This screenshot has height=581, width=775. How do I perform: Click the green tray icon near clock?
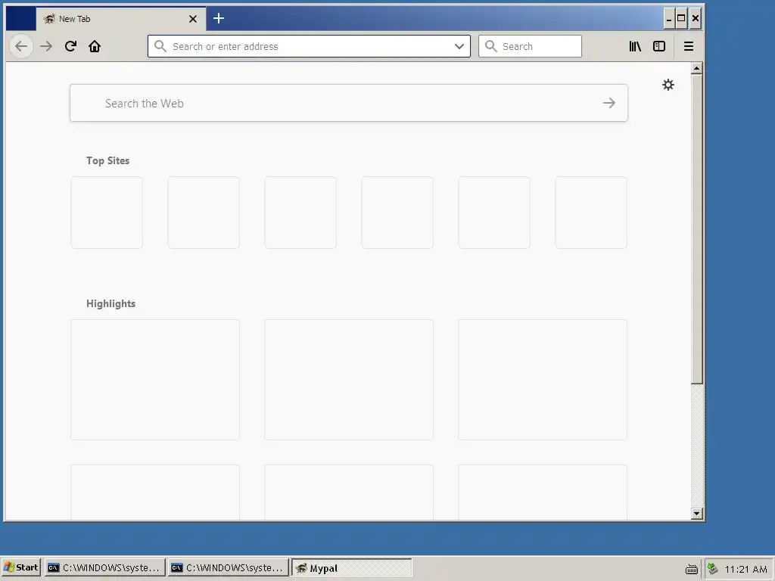click(x=712, y=569)
